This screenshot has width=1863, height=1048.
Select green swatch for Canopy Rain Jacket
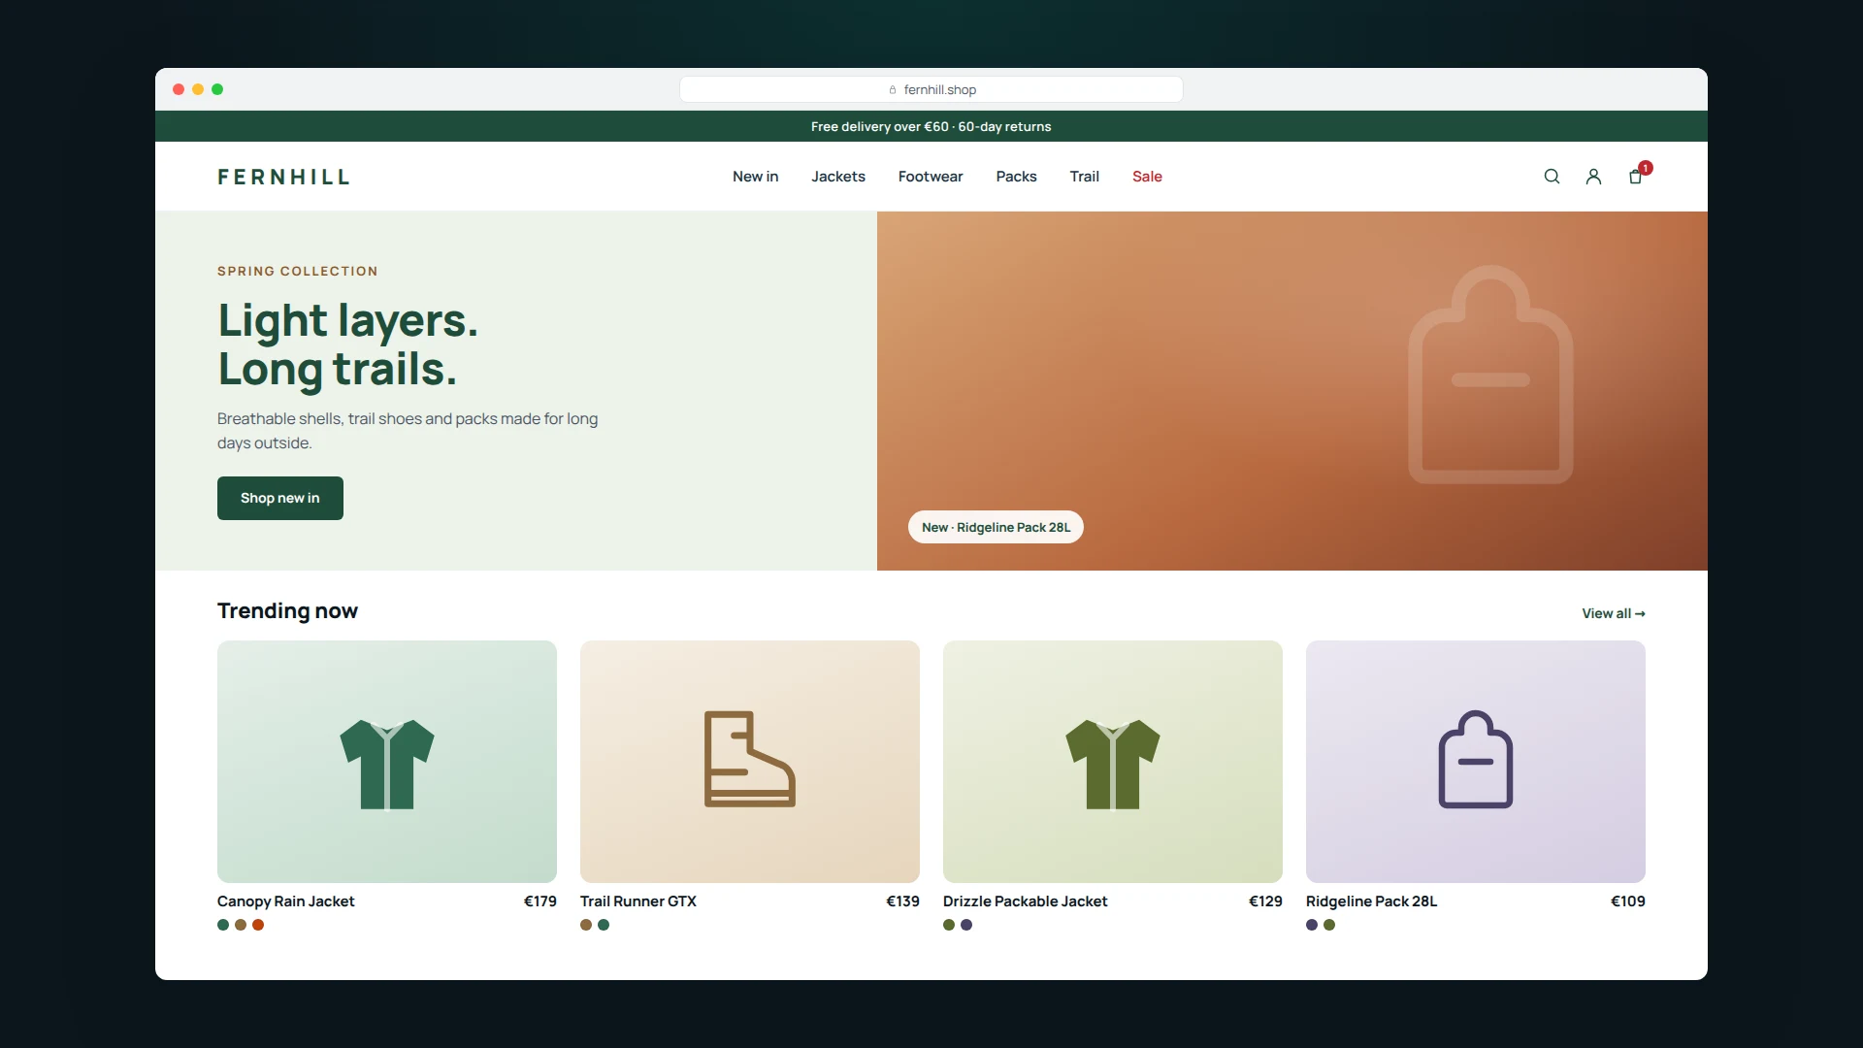[223, 925]
